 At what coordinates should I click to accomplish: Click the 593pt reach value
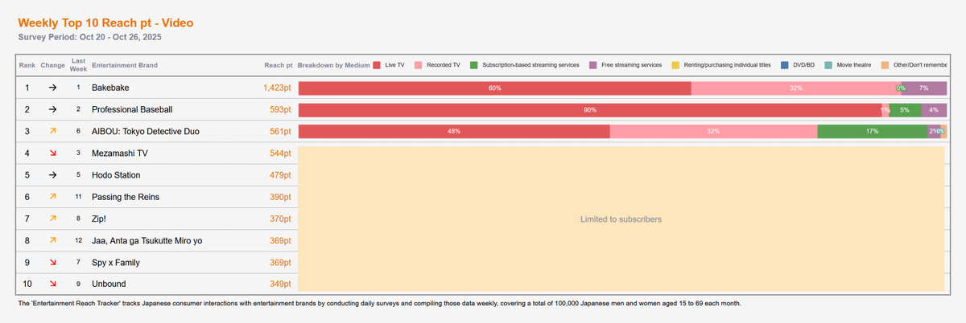[281, 109]
